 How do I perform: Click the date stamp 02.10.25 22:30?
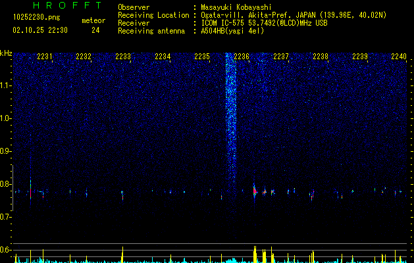40,30
